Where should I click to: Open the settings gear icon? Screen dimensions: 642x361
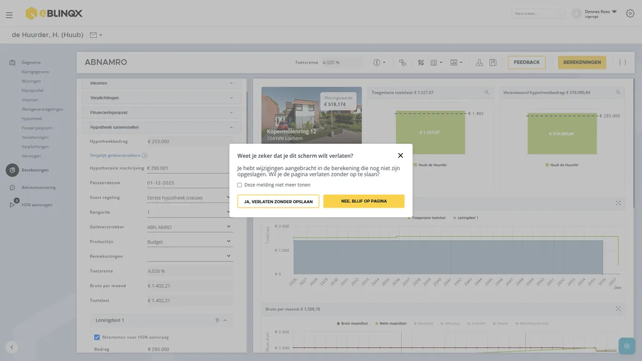[630, 13]
